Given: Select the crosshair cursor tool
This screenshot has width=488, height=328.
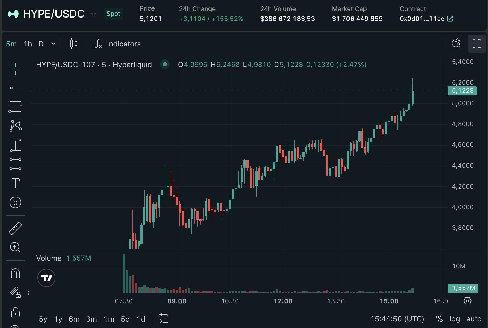Looking at the screenshot, I should (15, 69).
